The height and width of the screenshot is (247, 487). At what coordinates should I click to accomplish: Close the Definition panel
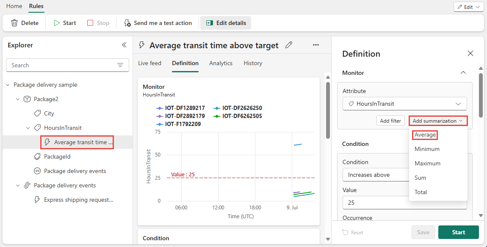(x=470, y=53)
